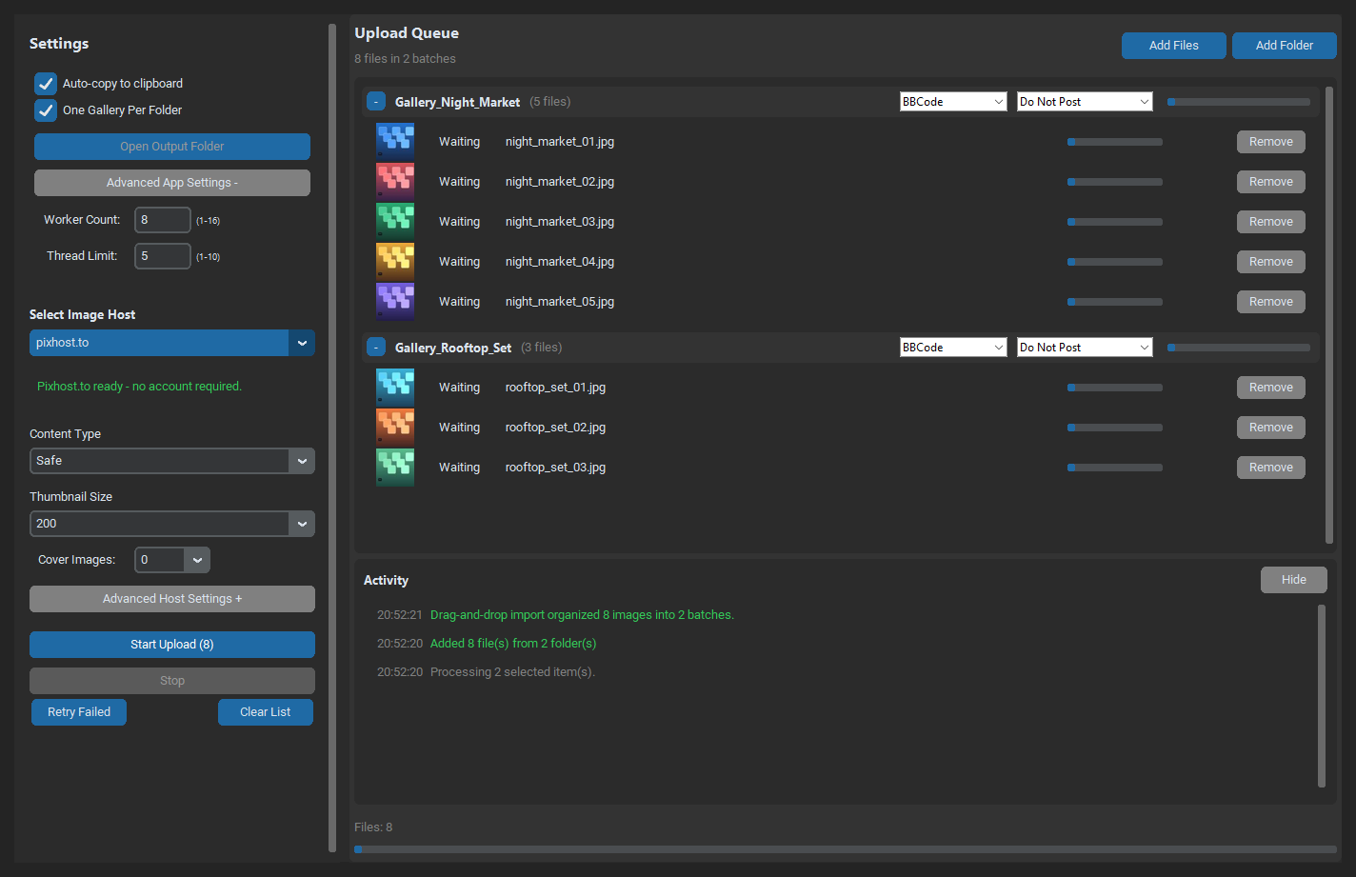Collapse the Gallery_Rooftop_Set batch with minus icon
The image size is (1356, 877).
[x=376, y=348]
